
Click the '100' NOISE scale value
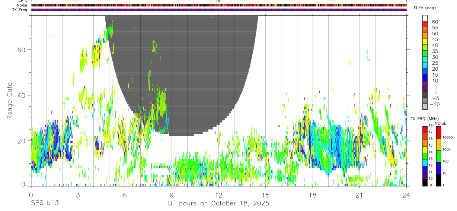(x=445, y=161)
